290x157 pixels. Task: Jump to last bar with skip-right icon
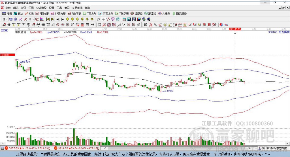coord(52,19)
